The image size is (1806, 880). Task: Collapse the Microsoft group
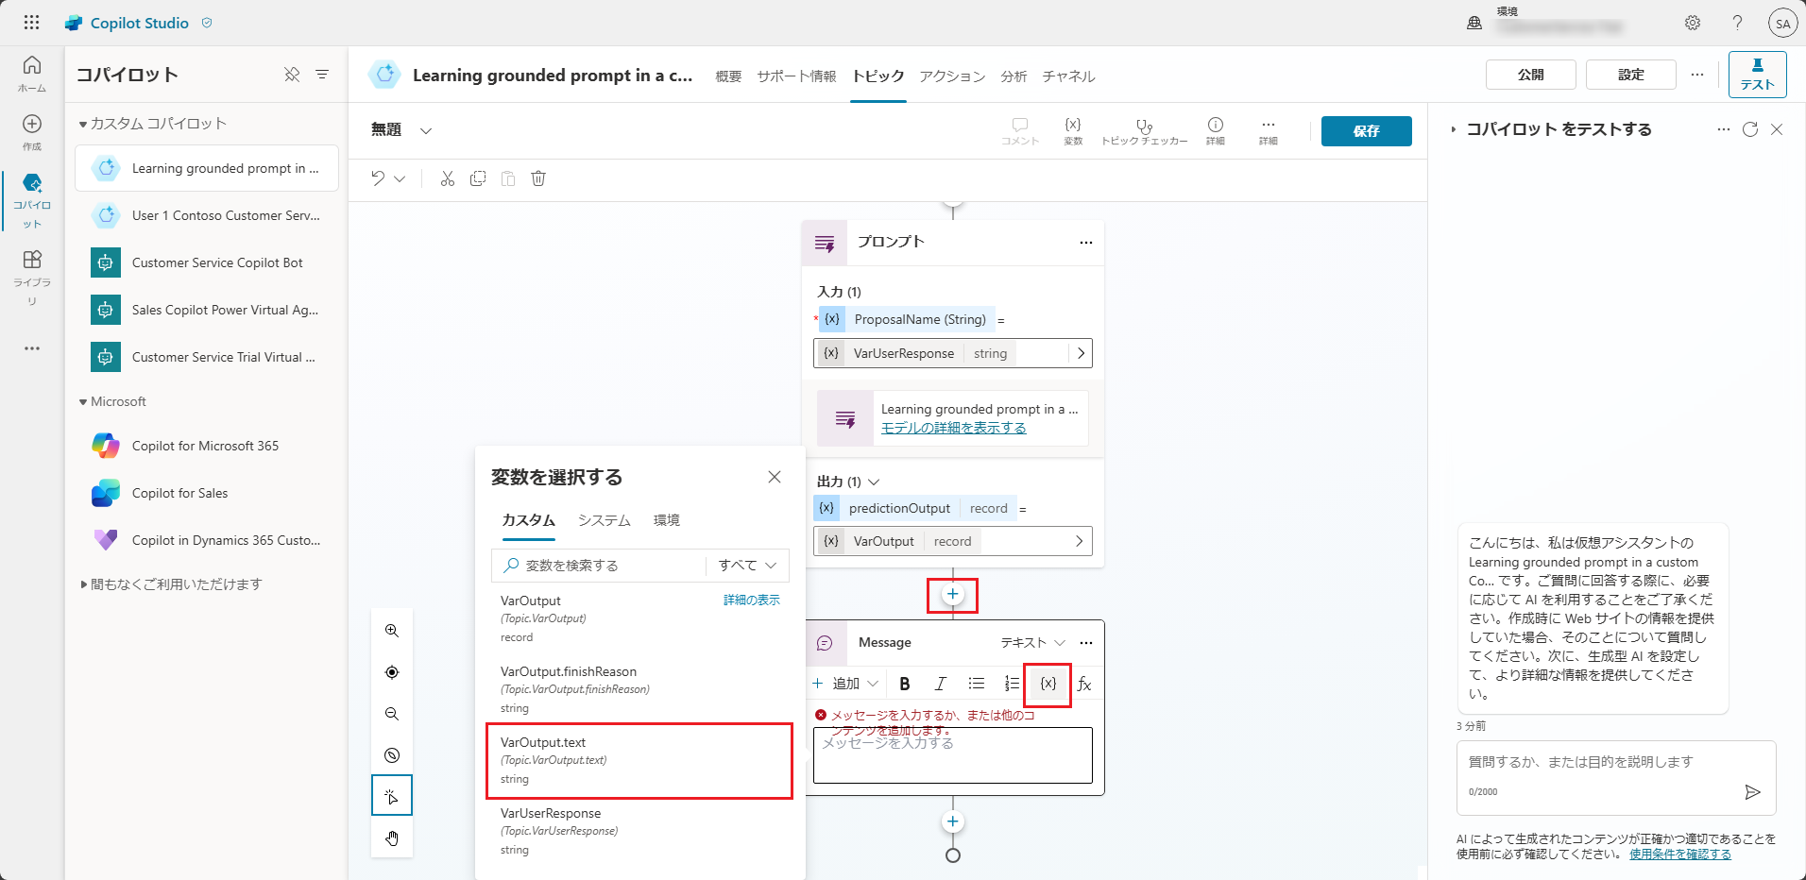point(83,402)
